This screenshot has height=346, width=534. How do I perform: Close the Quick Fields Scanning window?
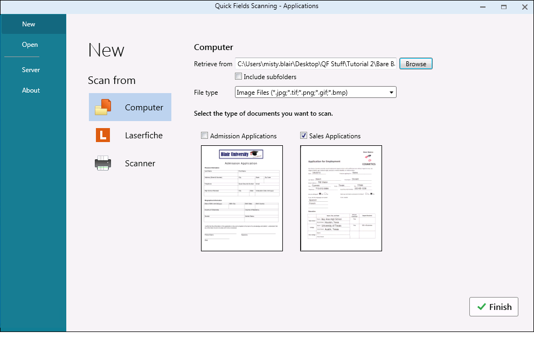click(x=524, y=6)
